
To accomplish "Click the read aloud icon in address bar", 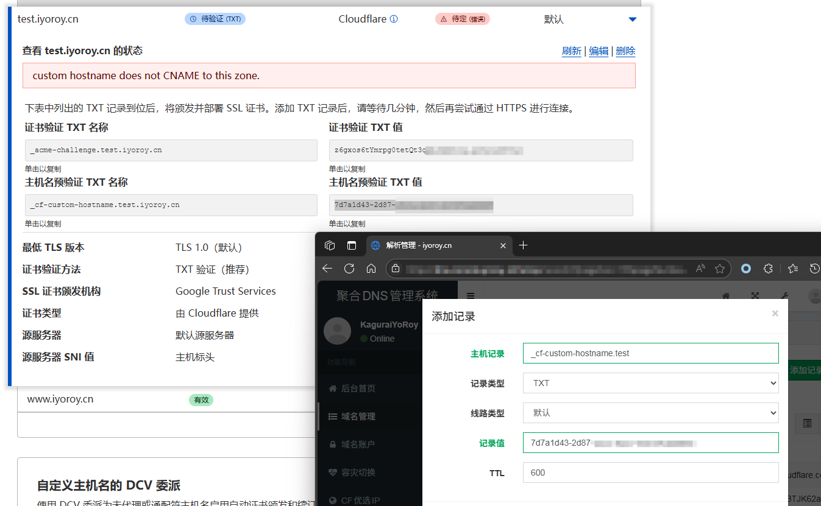I will pyautogui.click(x=700, y=269).
